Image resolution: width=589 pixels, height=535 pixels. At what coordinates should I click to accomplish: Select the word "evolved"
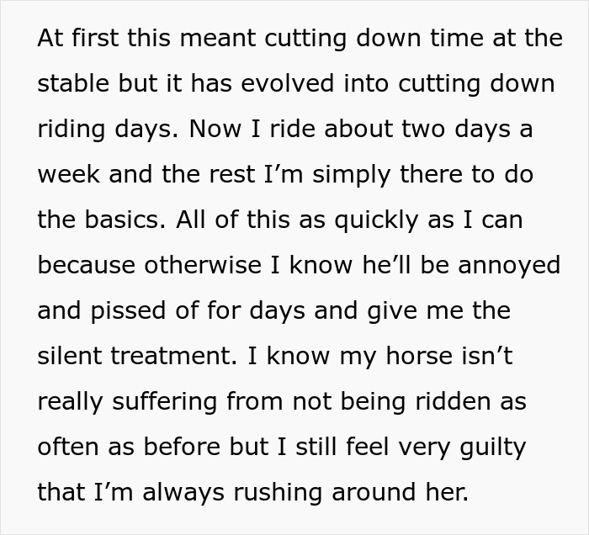click(288, 83)
